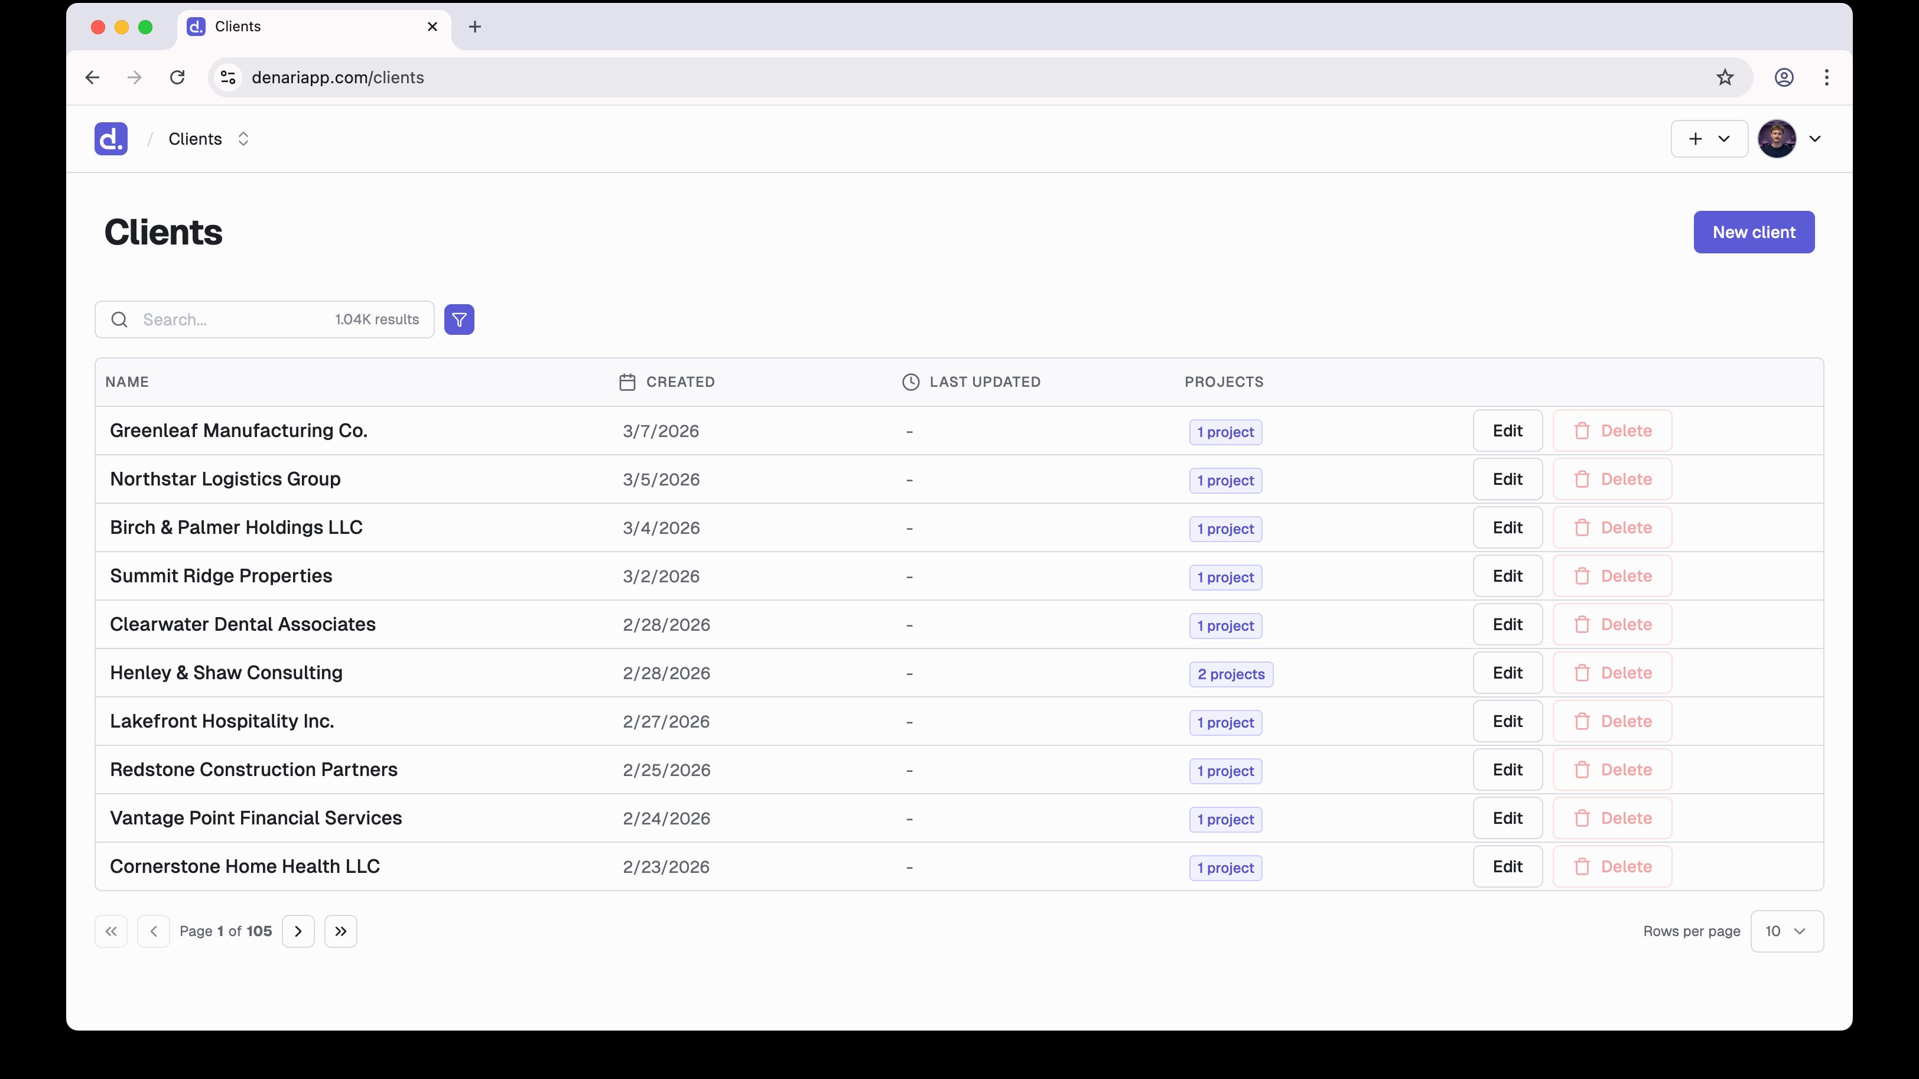Click the 2/23/2026 created date
The width and height of the screenshot is (1919, 1079).
[666, 868]
